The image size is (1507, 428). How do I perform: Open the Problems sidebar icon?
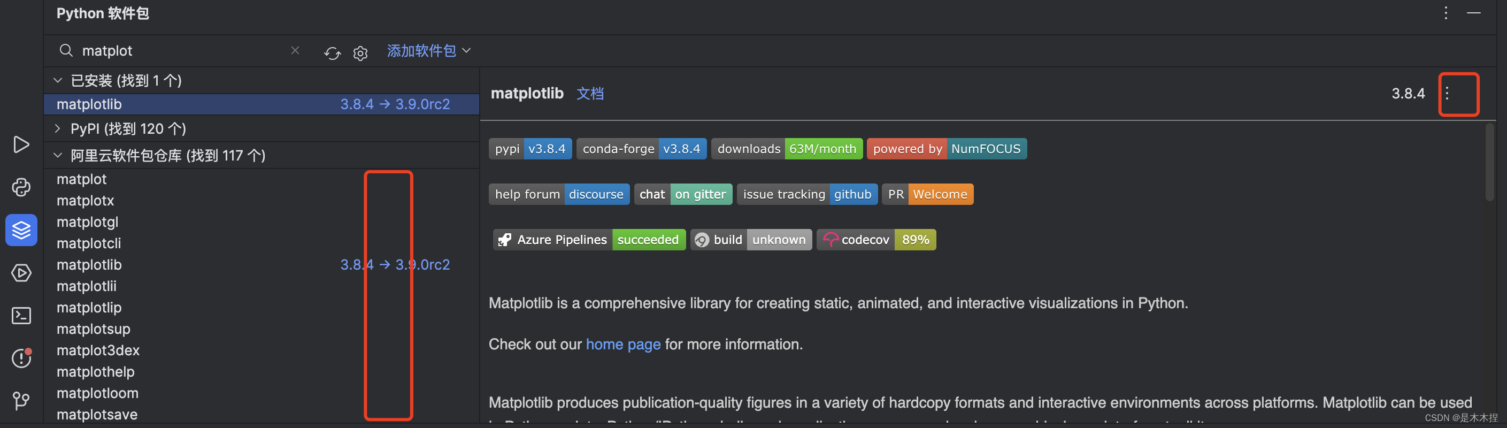pyautogui.click(x=21, y=358)
